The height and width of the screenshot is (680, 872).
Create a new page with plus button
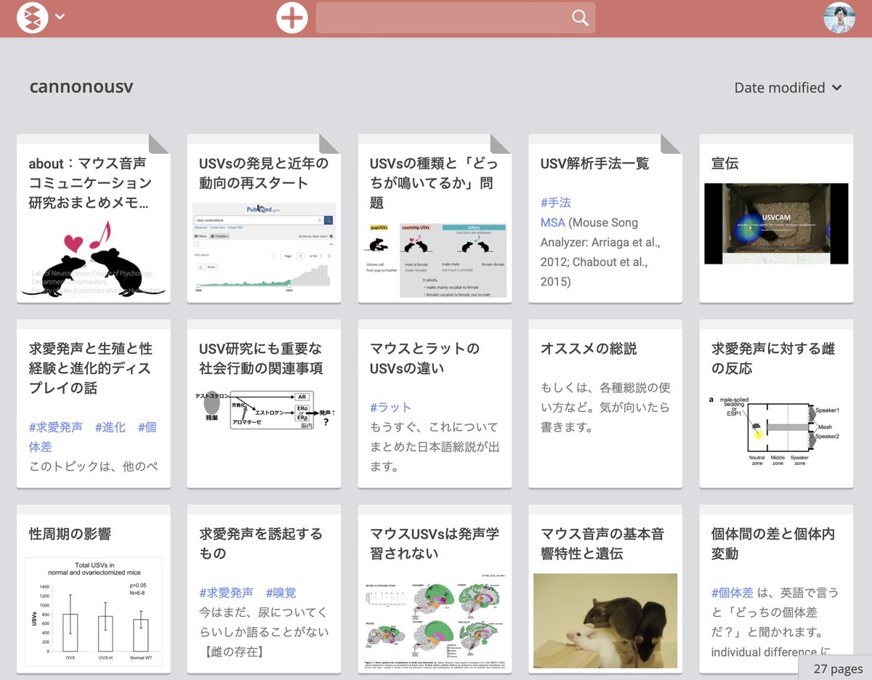click(292, 17)
